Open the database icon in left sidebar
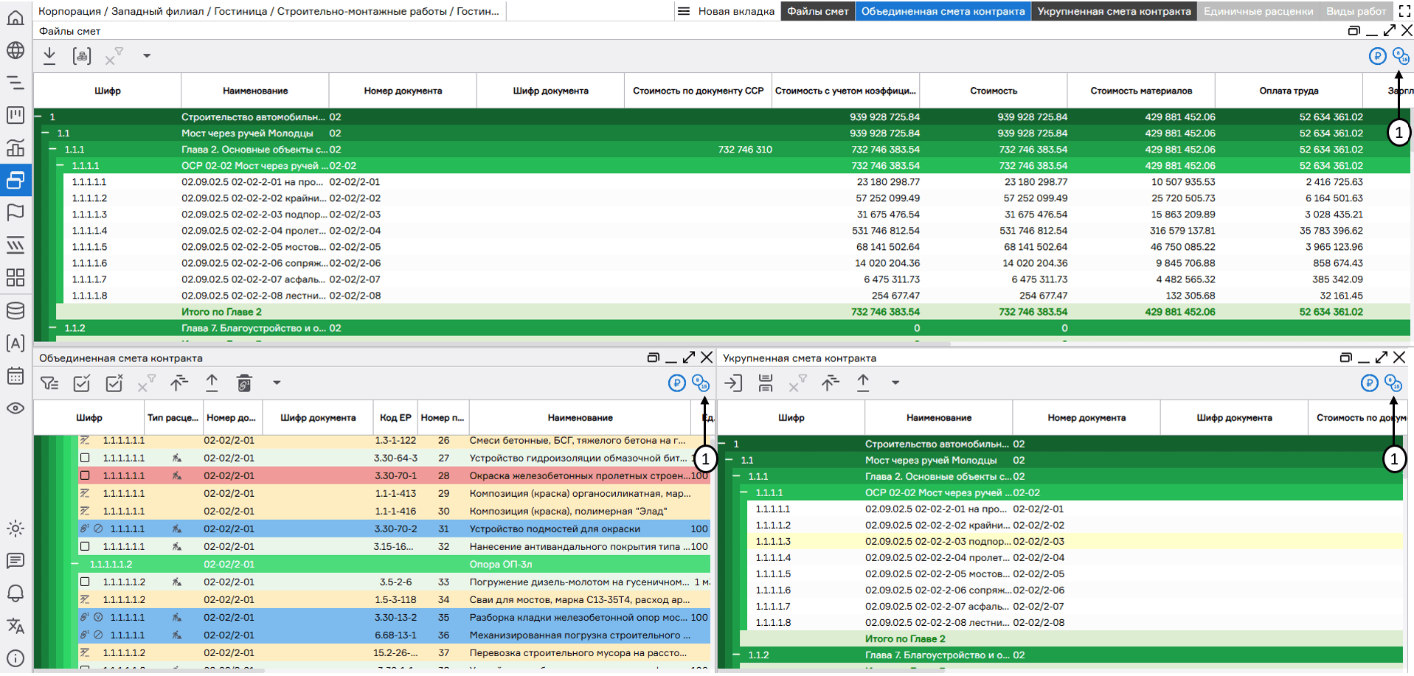 tap(15, 310)
